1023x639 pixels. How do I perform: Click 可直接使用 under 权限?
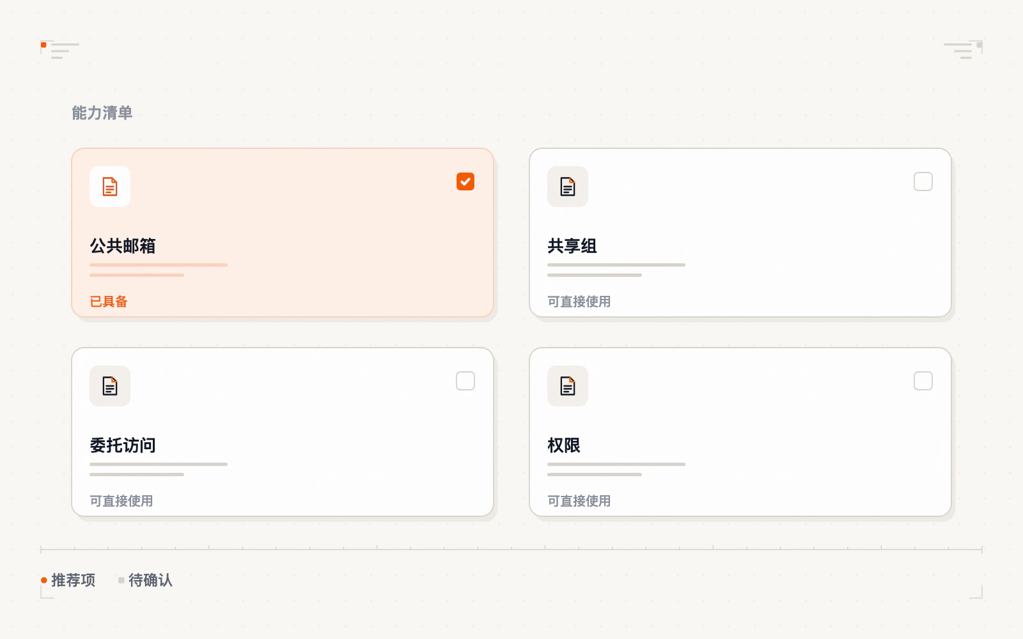[579, 501]
